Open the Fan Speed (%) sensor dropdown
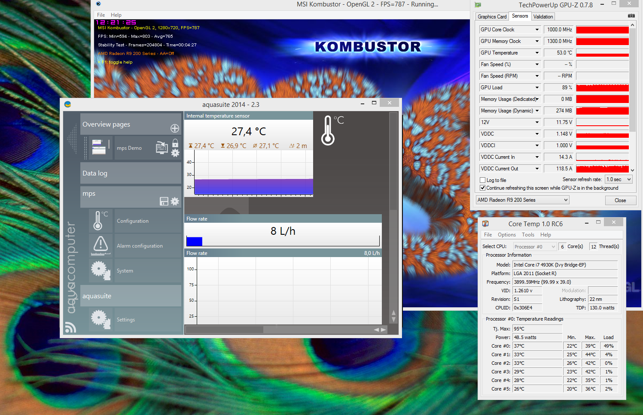 coord(537,64)
